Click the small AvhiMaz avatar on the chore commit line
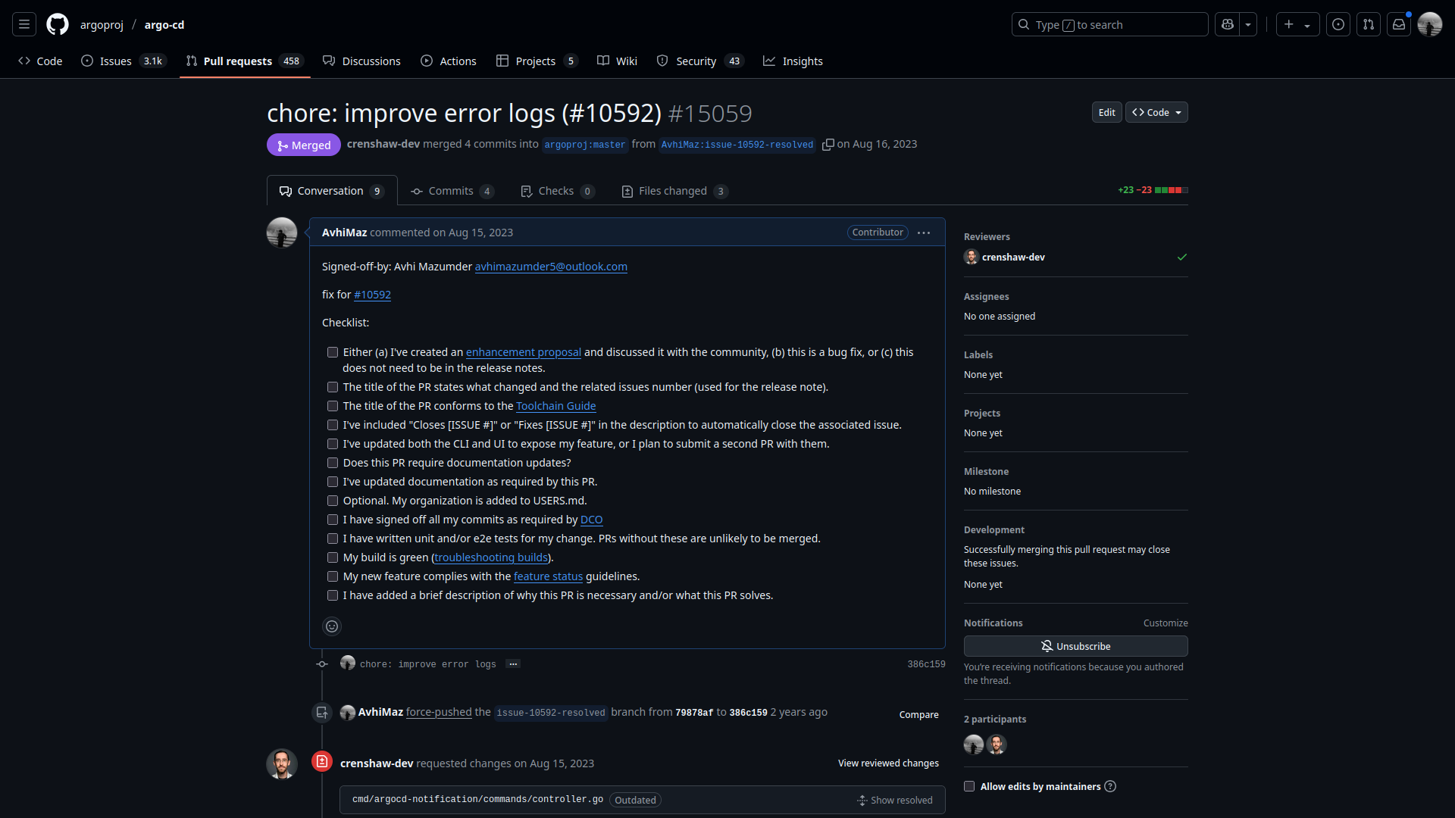 click(x=348, y=663)
